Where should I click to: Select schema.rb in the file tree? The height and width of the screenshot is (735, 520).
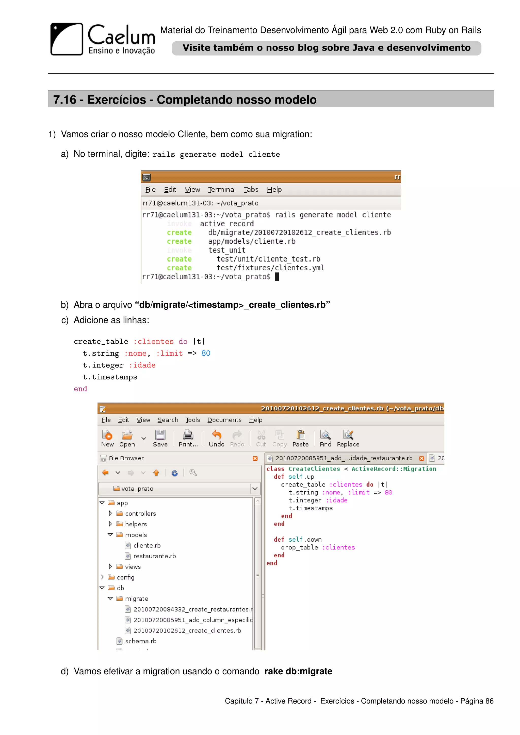click(x=141, y=641)
